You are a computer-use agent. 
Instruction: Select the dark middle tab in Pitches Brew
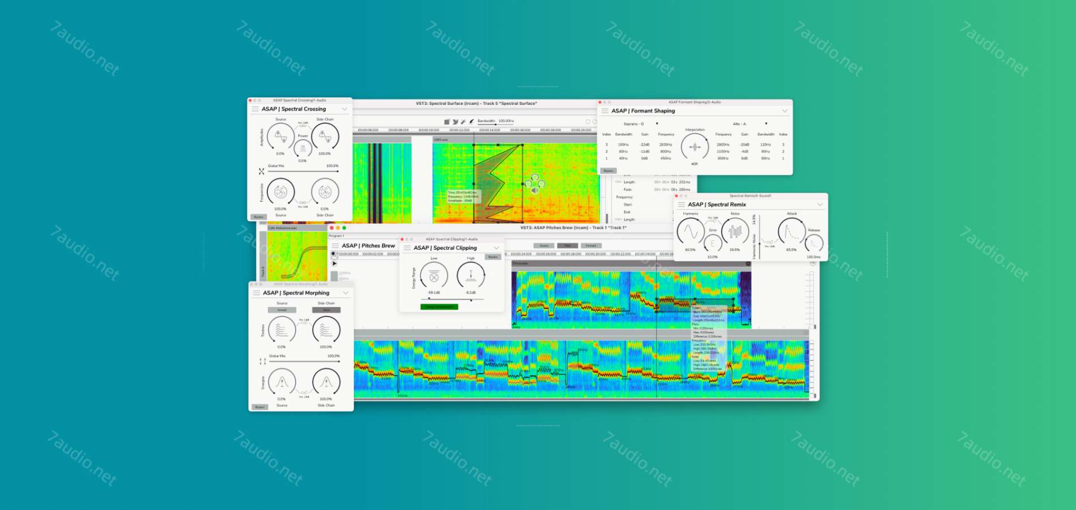[567, 245]
